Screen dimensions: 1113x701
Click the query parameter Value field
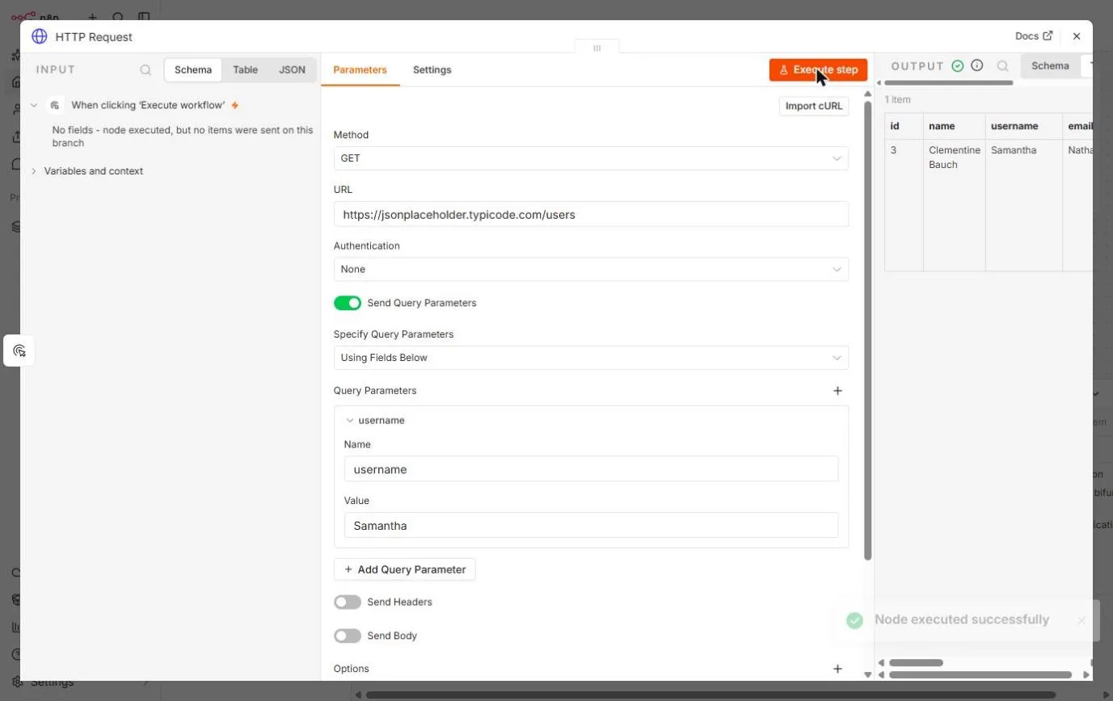point(591,526)
